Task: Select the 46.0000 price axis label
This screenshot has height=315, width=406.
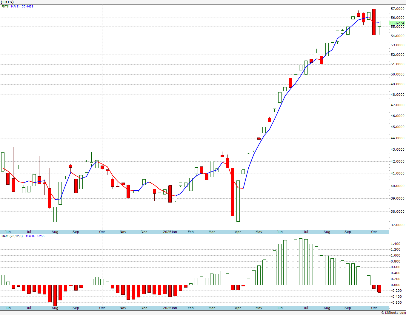Action: click(397, 116)
